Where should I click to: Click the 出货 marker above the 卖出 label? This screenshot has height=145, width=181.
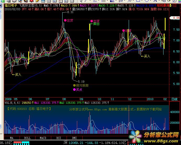92,21
